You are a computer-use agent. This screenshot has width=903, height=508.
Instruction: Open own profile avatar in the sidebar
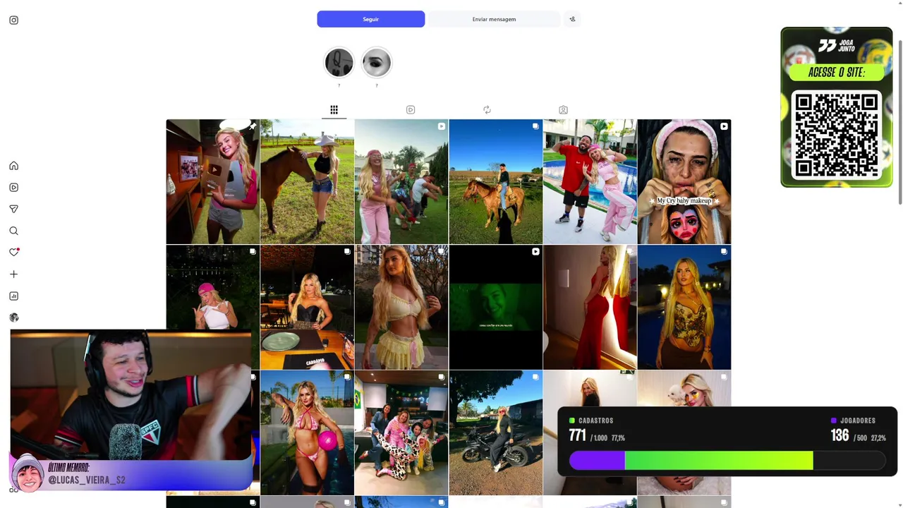click(x=13, y=317)
